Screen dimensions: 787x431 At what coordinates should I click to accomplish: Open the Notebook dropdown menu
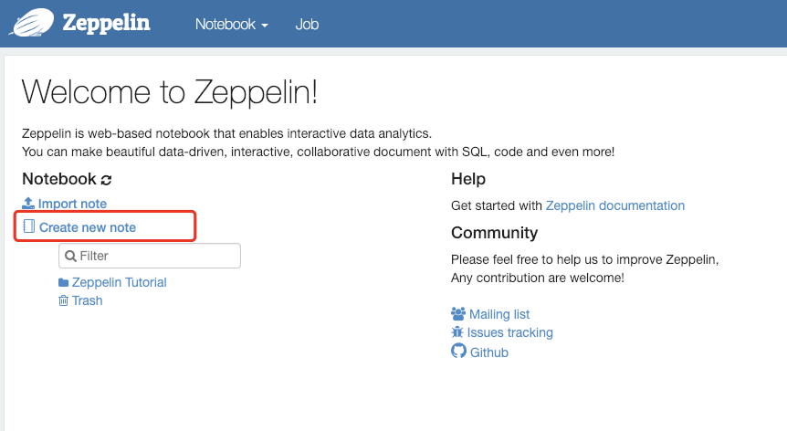231,25
